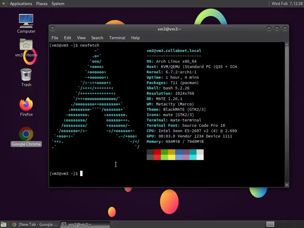304x228 pixels.
Task: Click the neofetch command text on first line
Action: [90, 45]
